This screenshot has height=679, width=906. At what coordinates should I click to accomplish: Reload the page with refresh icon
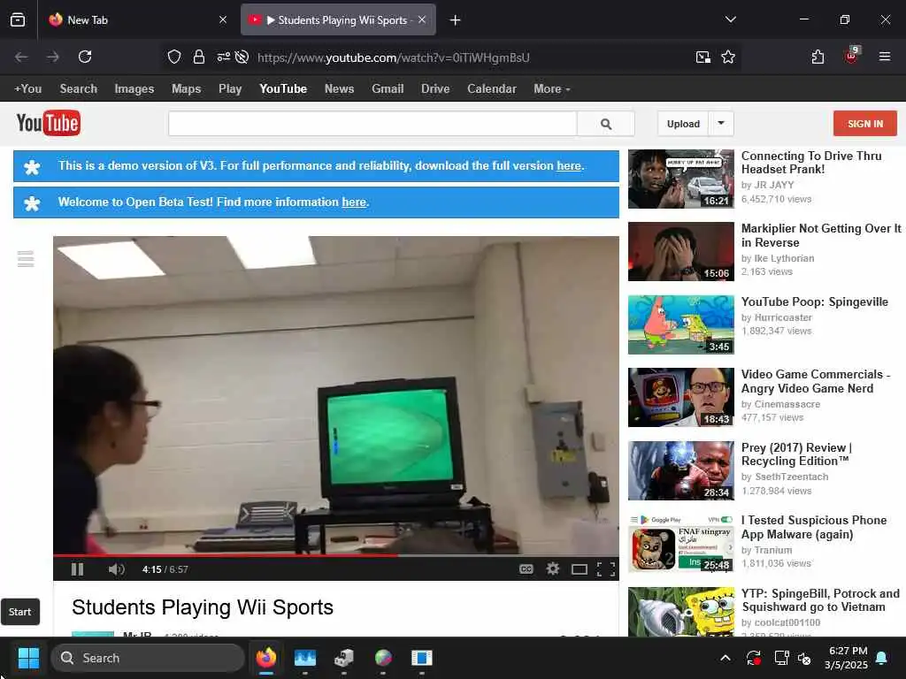(x=85, y=57)
